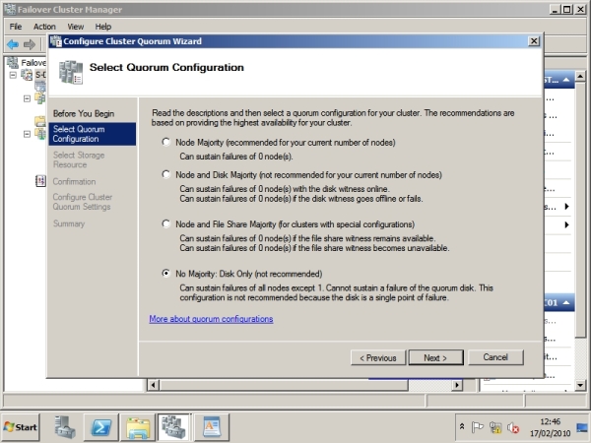Viewport: 591px width, 443px height.
Task: Click the network warning tray icon
Action: coord(495,427)
